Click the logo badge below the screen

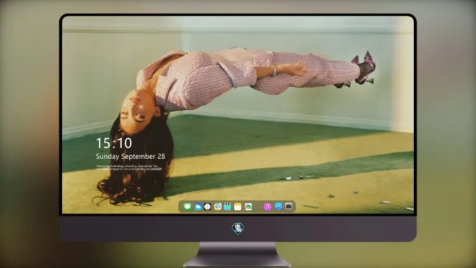tap(238, 229)
